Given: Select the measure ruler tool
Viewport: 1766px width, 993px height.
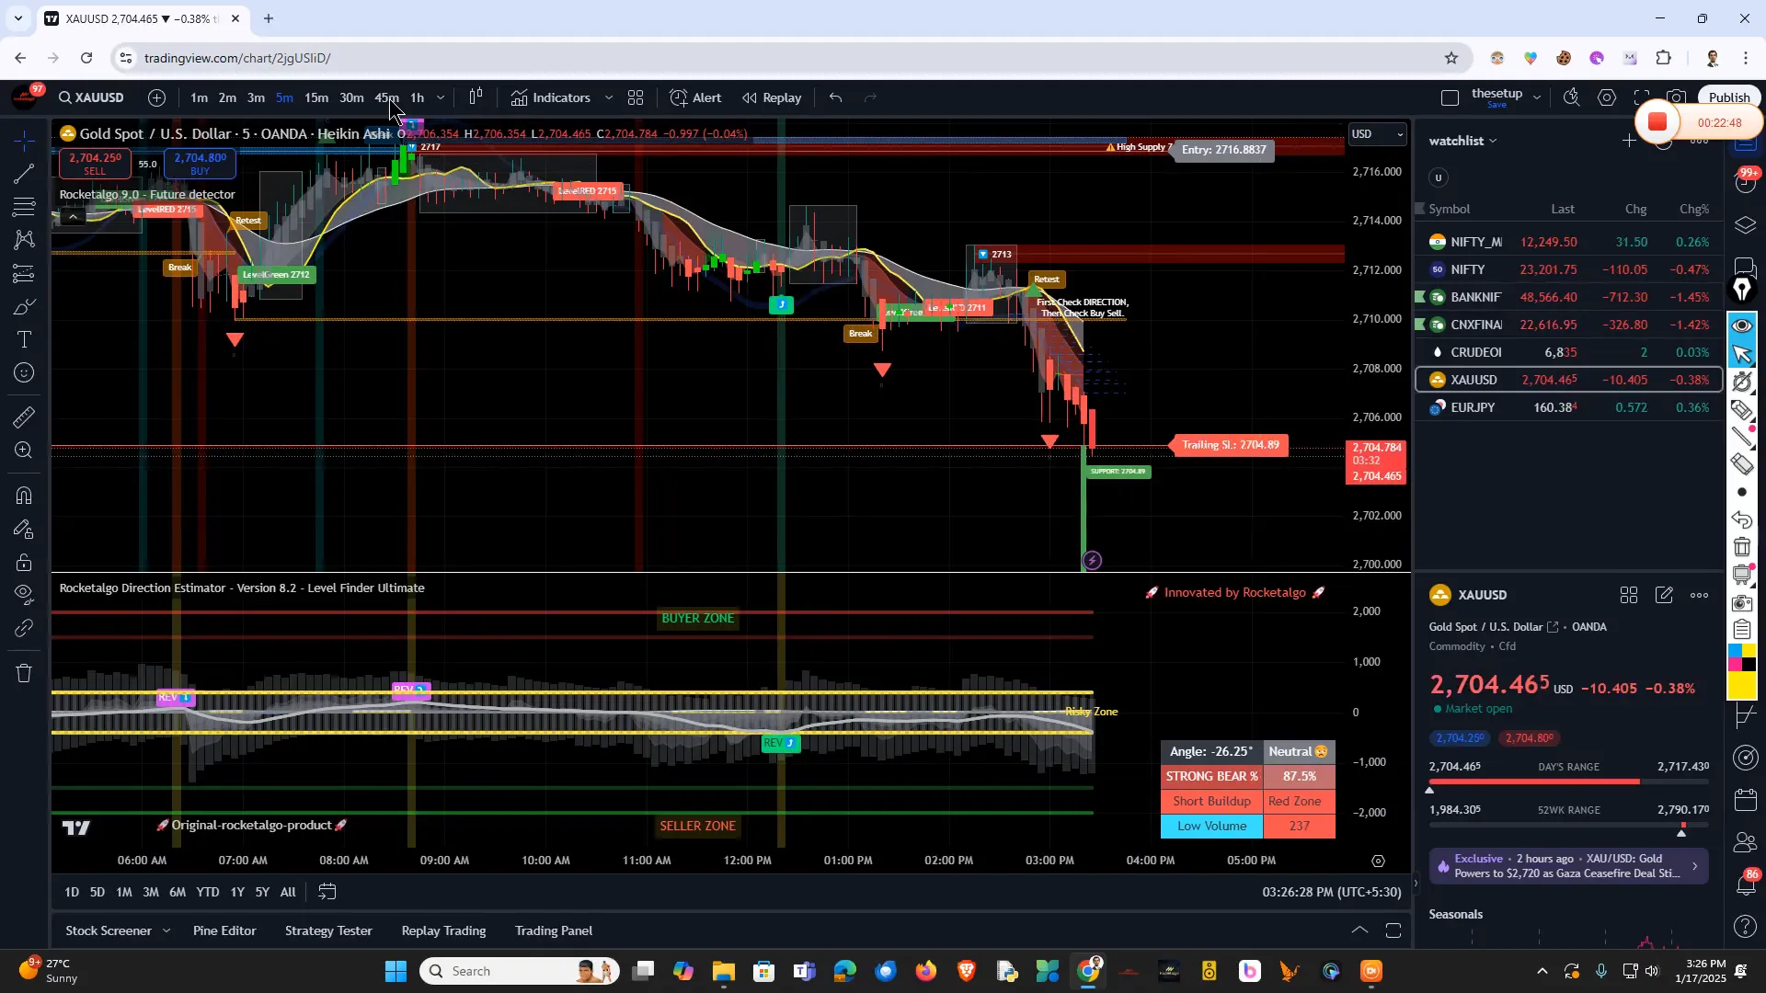Looking at the screenshot, I should 23,417.
